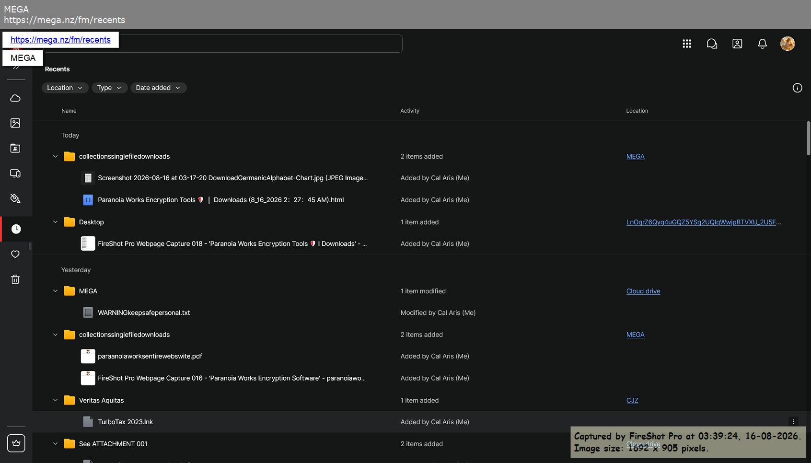
Task: Open the Type filter dropdown
Action: tap(109, 88)
